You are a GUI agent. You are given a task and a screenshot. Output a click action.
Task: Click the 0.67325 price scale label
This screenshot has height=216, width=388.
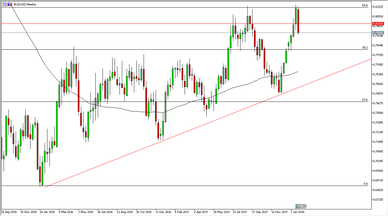click(378, 200)
